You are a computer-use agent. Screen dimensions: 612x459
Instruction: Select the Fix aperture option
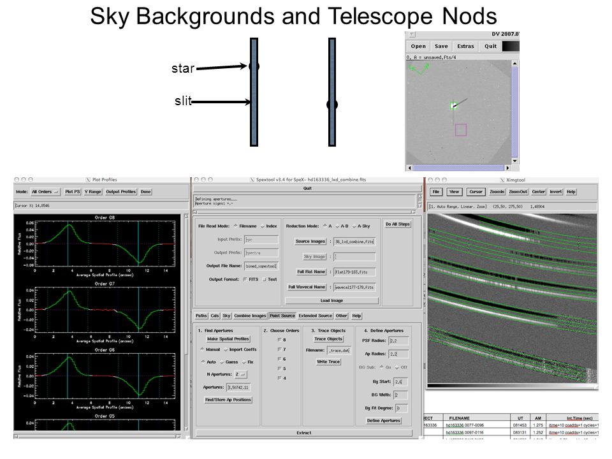pos(244,362)
